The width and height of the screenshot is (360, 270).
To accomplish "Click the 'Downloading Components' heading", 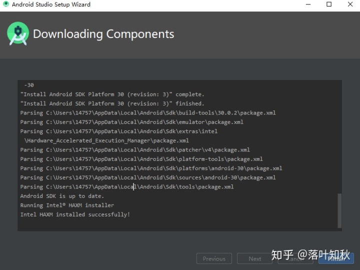I will click(103, 34).
